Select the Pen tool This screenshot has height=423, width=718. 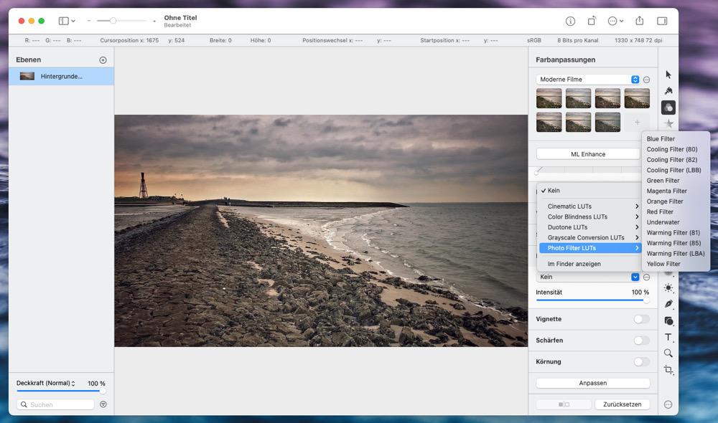point(668,304)
